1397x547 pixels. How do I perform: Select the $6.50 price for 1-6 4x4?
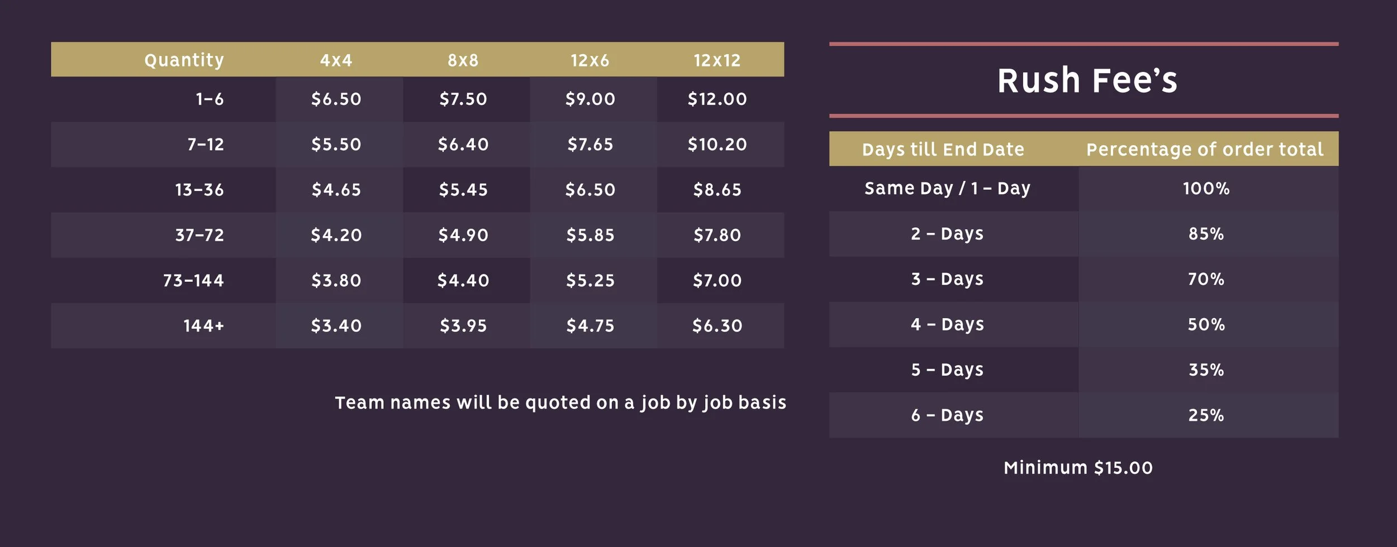336,99
